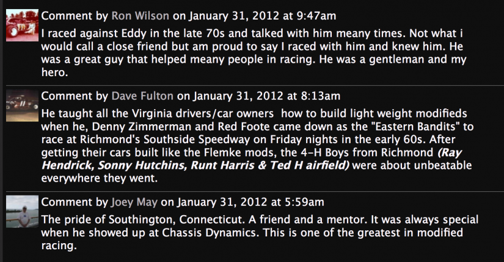The image size is (504, 262).
Task: Click Dave Fulton's comment about Virginia drivers
Action: [257, 146]
